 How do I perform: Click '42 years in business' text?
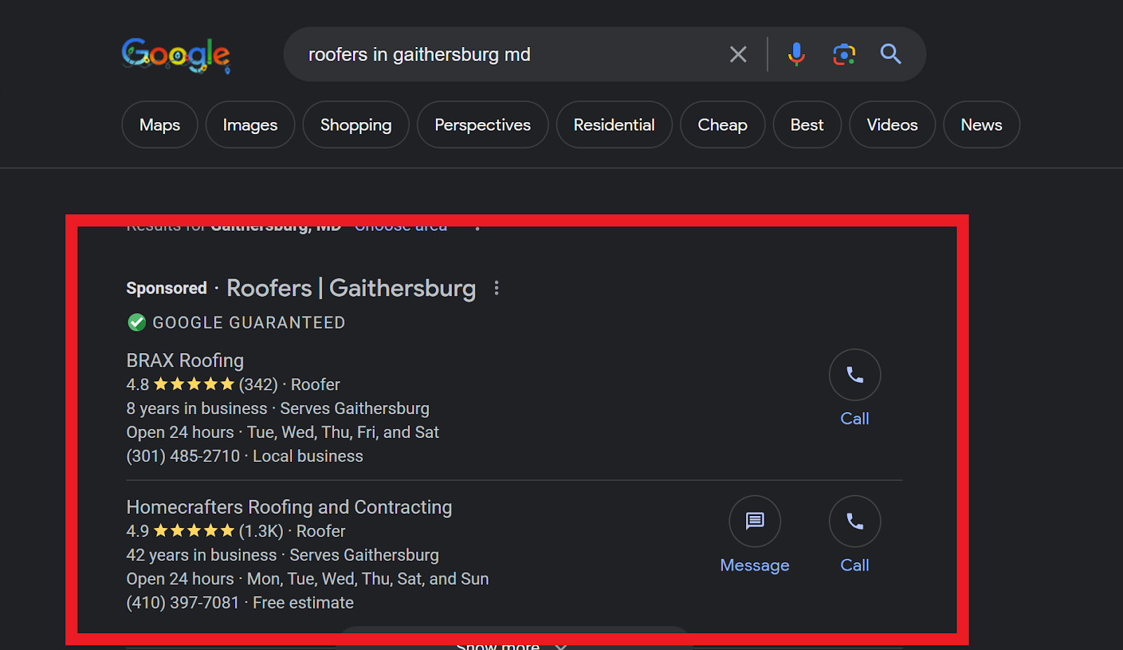201,555
